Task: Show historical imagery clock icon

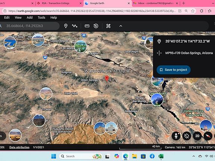Action: point(96,26)
